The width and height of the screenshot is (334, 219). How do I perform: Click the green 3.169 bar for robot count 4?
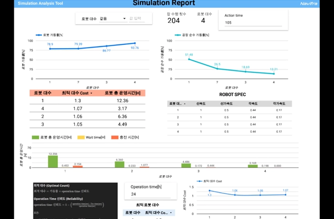click(252, 166)
